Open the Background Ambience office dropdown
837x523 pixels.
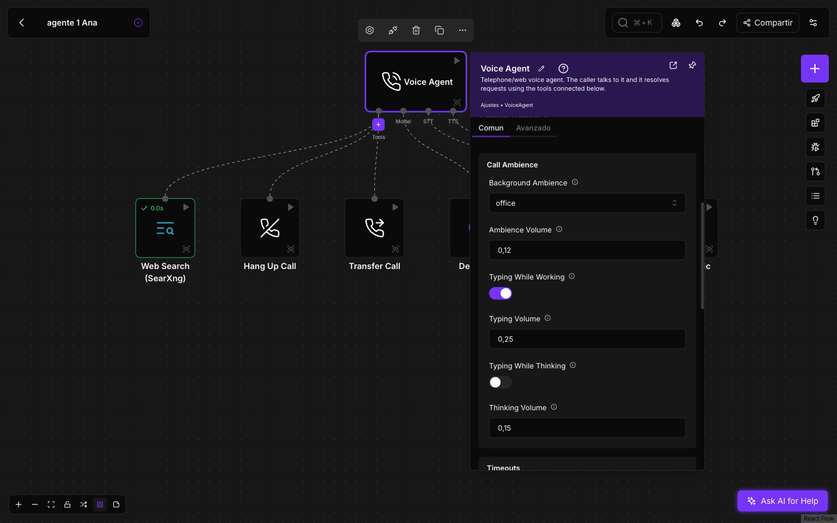tap(587, 203)
